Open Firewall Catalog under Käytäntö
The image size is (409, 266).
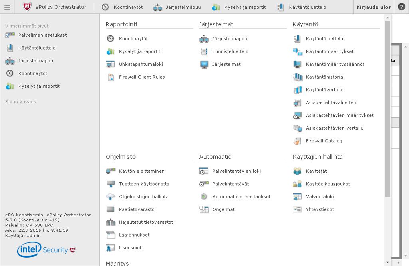(x=324, y=141)
